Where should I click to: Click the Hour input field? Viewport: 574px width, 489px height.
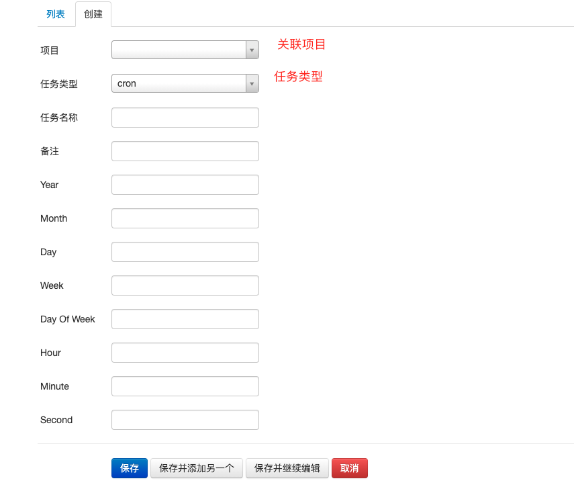pyautogui.click(x=185, y=353)
